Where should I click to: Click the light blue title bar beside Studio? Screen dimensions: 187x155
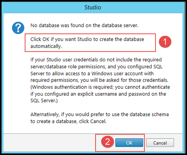[x=44, y=7]
